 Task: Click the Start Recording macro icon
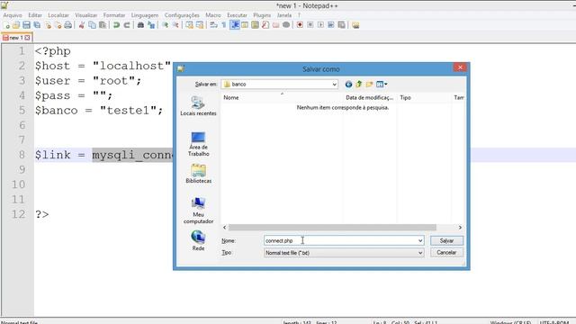[x=300, y=25]
